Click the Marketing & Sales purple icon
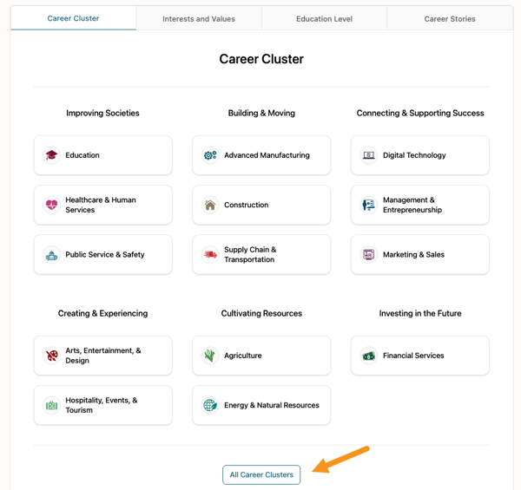This screenshot has width=521, height=490. click(x=369, y=254)
